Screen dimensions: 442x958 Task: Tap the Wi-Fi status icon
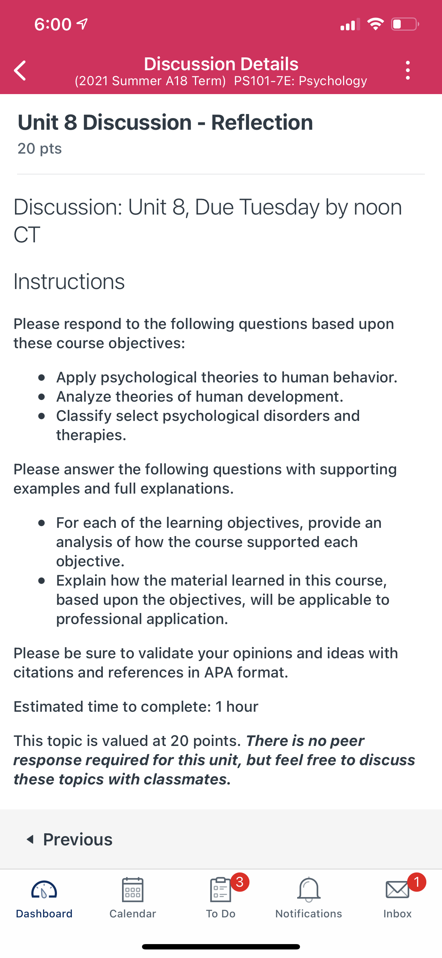[x=375, y=24]
